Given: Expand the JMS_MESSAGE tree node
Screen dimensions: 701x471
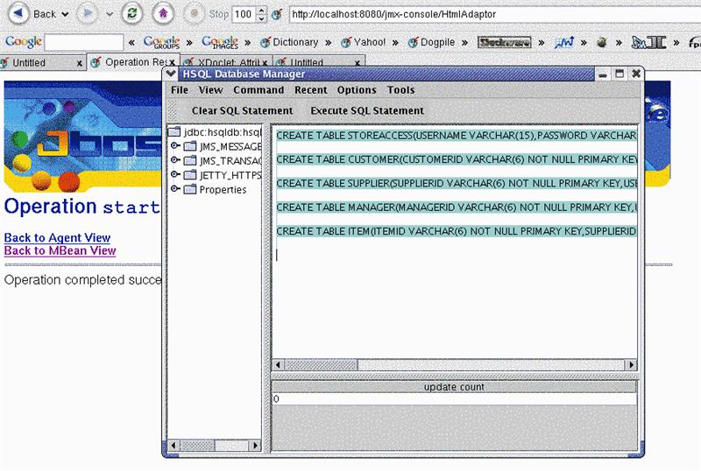Looking at the screenshot, I should click(x=176, y=146).
